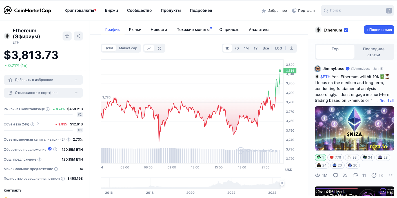This screenshot has width=397, height=198.
Task: Click the Подписаться button
Action: [x=379, y=30]
